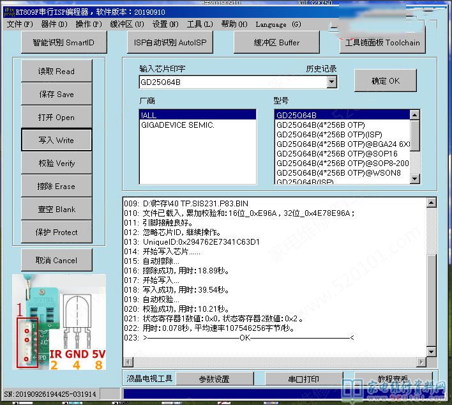The height and width of the screenshot is (405, 452).
Task: Open the 缓冲区 Buffer view
Action: pos(276,43)
